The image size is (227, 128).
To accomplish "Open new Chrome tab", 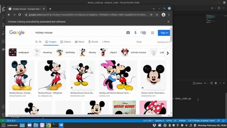I will coord(50,9).
